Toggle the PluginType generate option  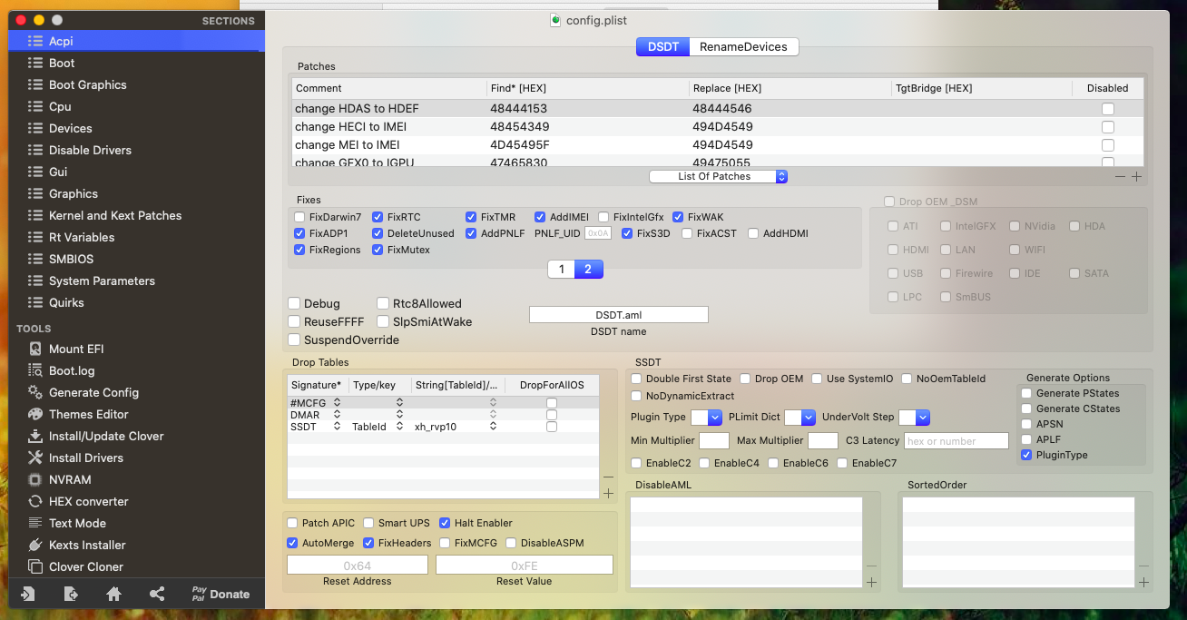[x=1026, y=455]
